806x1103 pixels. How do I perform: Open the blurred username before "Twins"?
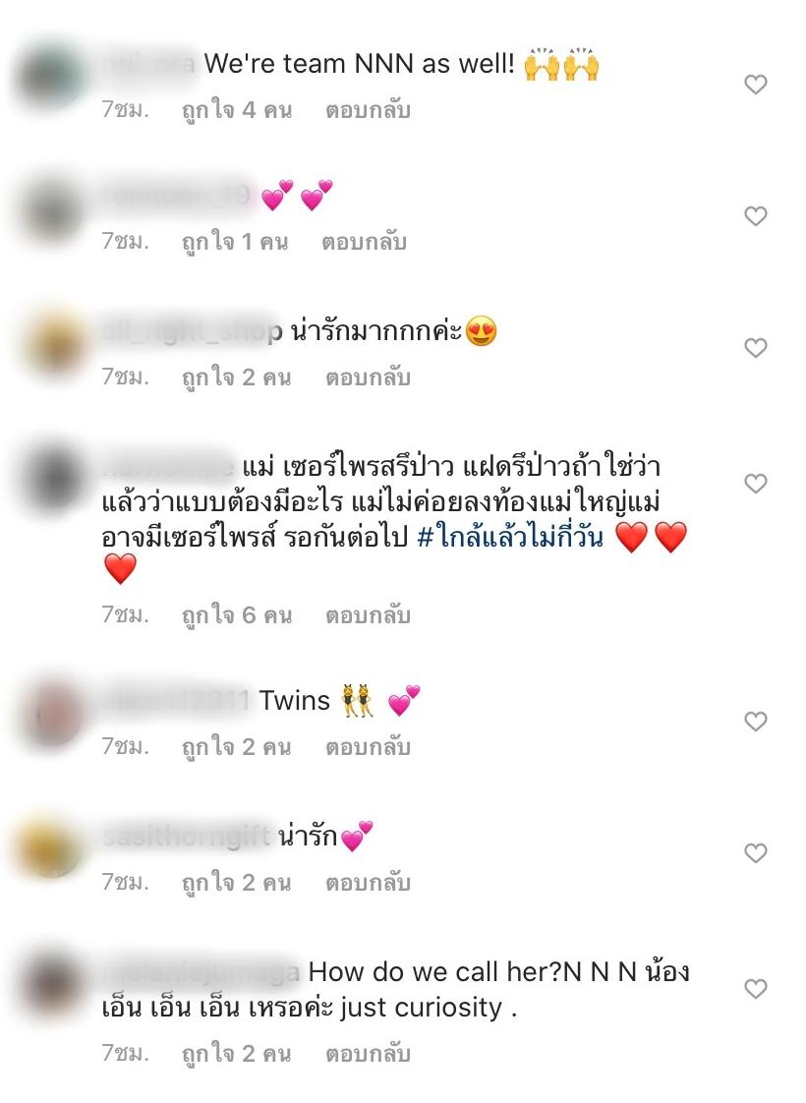pyautogui.click(x=176, y=701)
